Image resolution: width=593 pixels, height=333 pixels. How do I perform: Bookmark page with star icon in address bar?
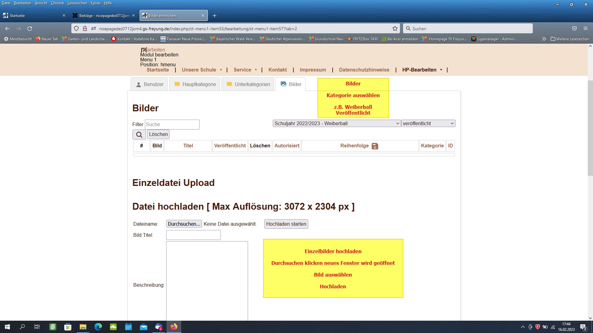[x=395, y=29]
